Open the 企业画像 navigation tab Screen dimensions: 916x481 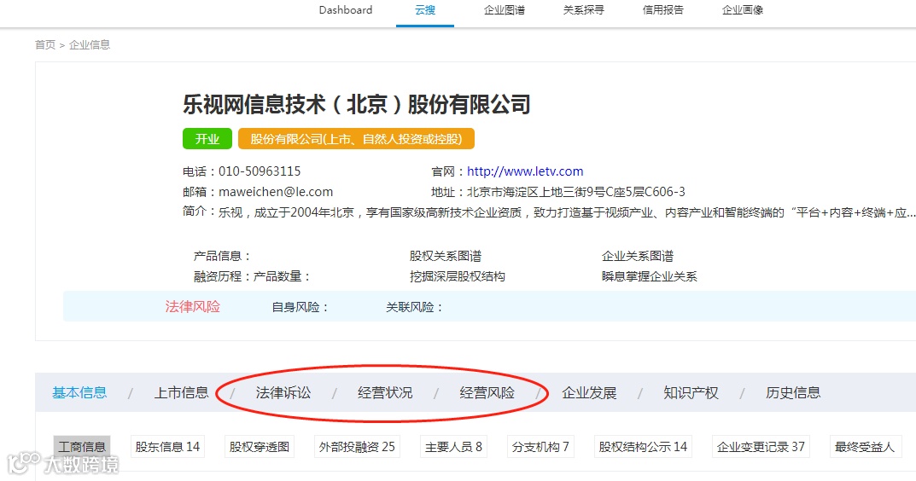pyautogui.click(x=742, y=10)
